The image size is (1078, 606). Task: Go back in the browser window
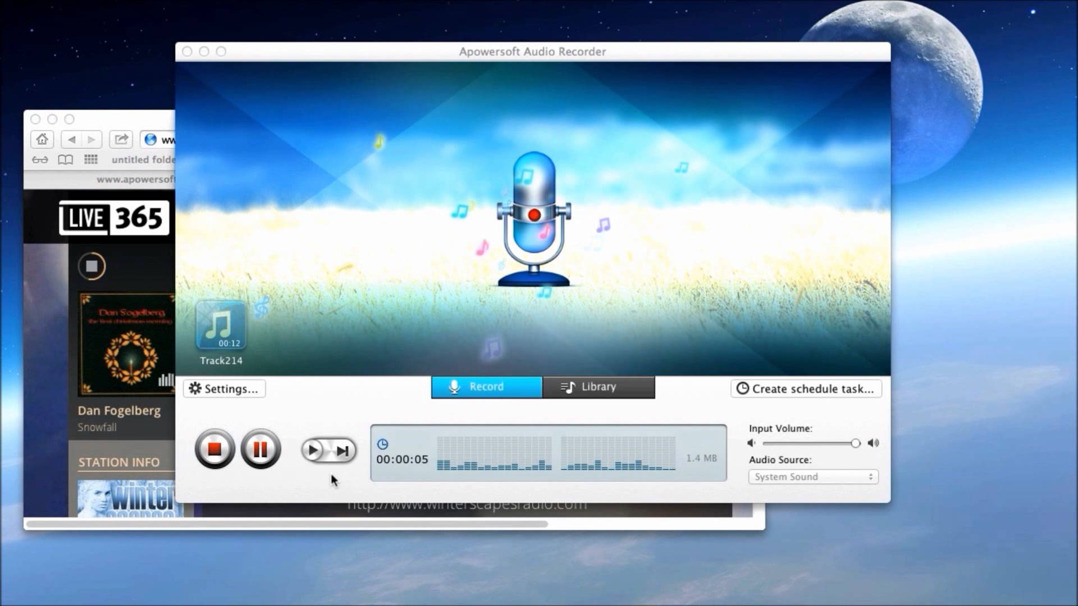click(x=71, y=139)
